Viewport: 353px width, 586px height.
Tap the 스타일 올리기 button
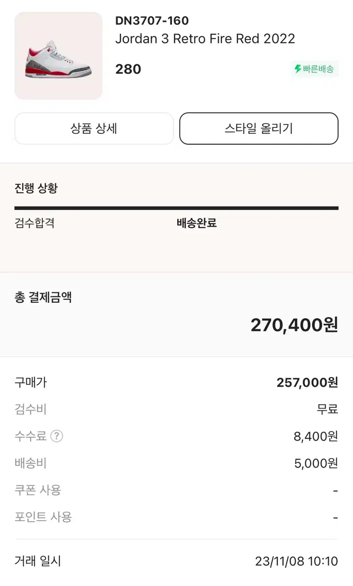(x=259, y=128)
